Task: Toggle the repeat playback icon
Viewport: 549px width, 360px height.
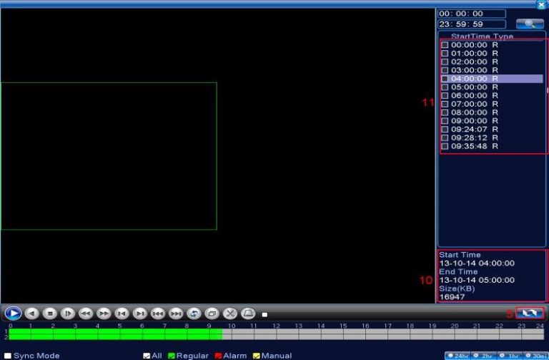Action: click(x=194, y=313)
